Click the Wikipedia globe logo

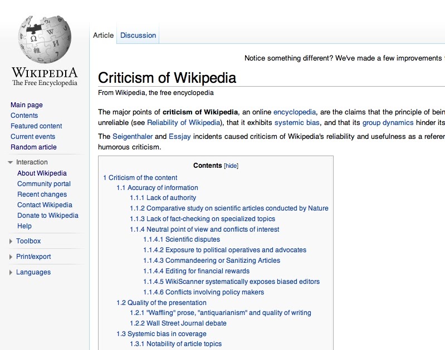(x=45, y=39)
